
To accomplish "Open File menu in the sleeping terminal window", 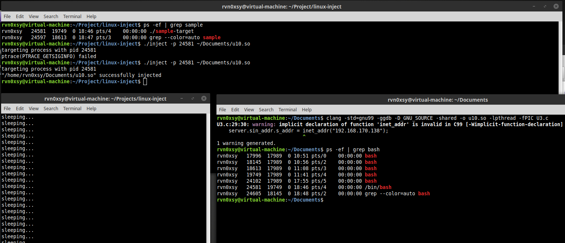I will coord(7,108).
